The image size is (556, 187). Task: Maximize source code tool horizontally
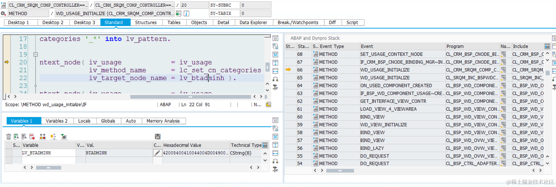275,71
